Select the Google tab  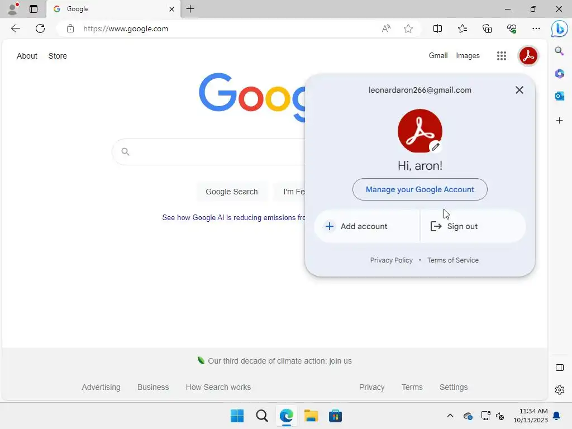tap(113, 9)
